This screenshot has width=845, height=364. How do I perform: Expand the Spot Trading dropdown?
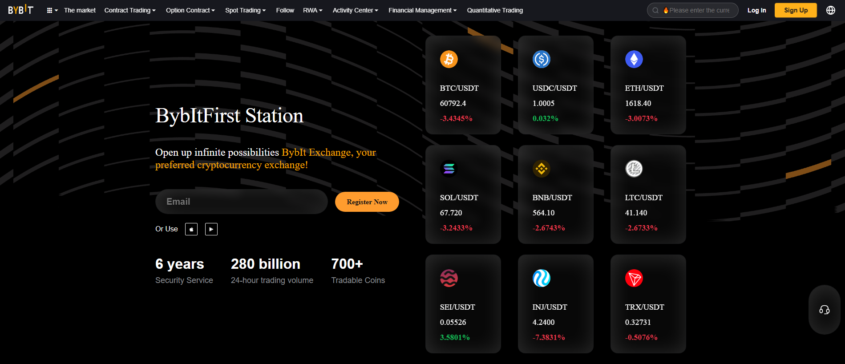tap(246, 10)
